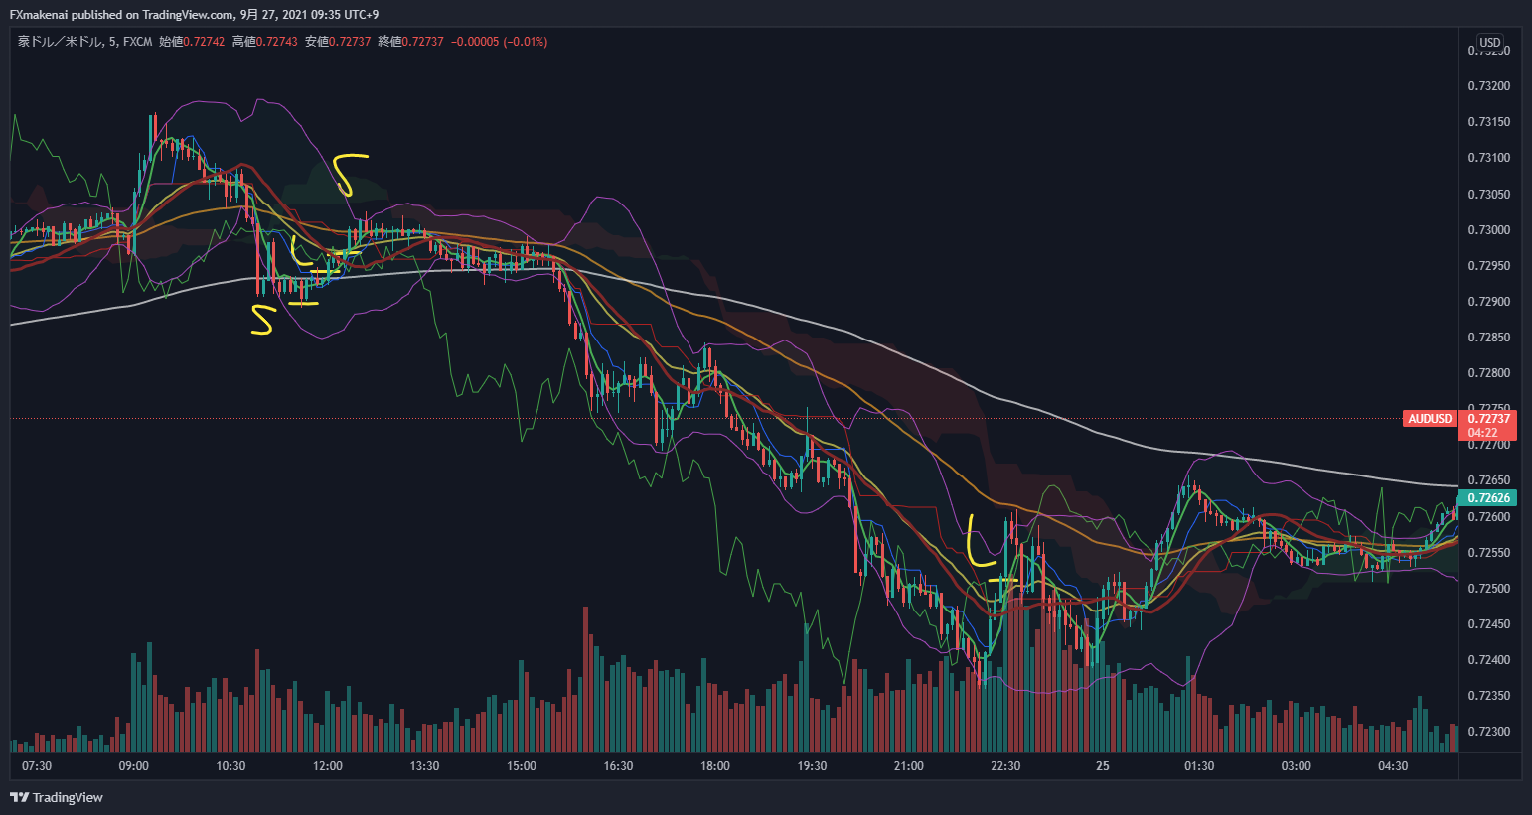Click the 22:30 time axis label
The image size is (1532, 815).
click(1005, 766)
